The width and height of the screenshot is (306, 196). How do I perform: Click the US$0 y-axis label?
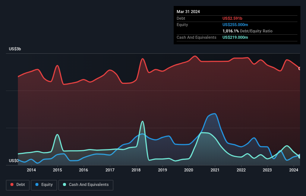[14, 161]
